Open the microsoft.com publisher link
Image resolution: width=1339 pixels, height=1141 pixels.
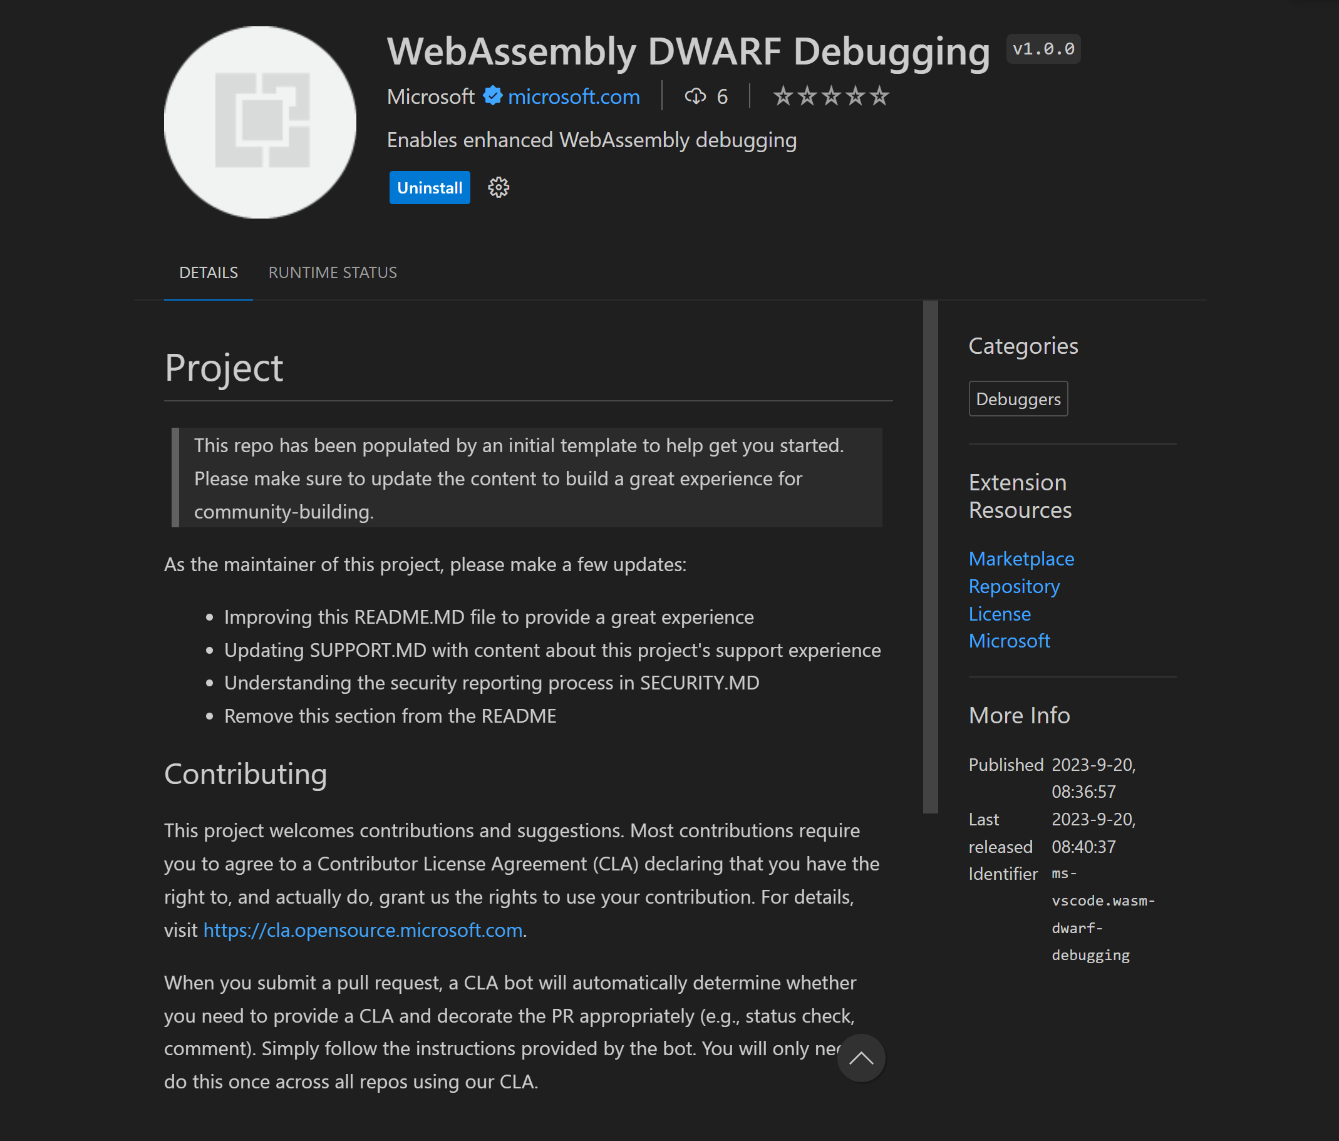pos(572,96)
